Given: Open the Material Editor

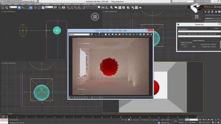Looking at the screenshot, I should [x=128, y=8].
